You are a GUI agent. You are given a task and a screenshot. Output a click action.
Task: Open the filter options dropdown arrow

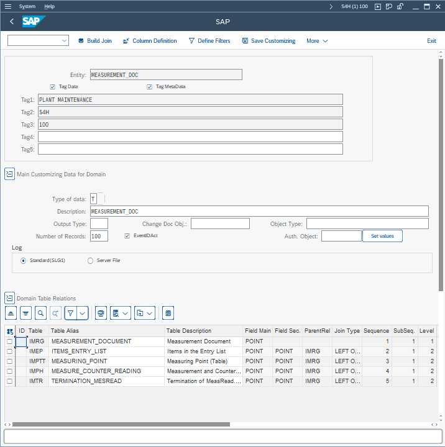click(x=83, y=313)
